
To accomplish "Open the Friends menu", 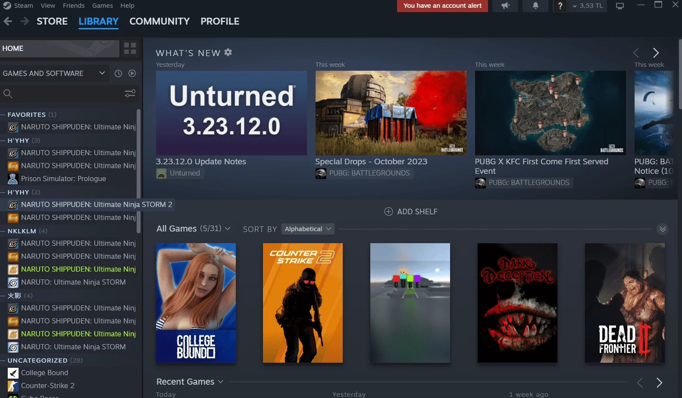I will (x=74, y=6).
